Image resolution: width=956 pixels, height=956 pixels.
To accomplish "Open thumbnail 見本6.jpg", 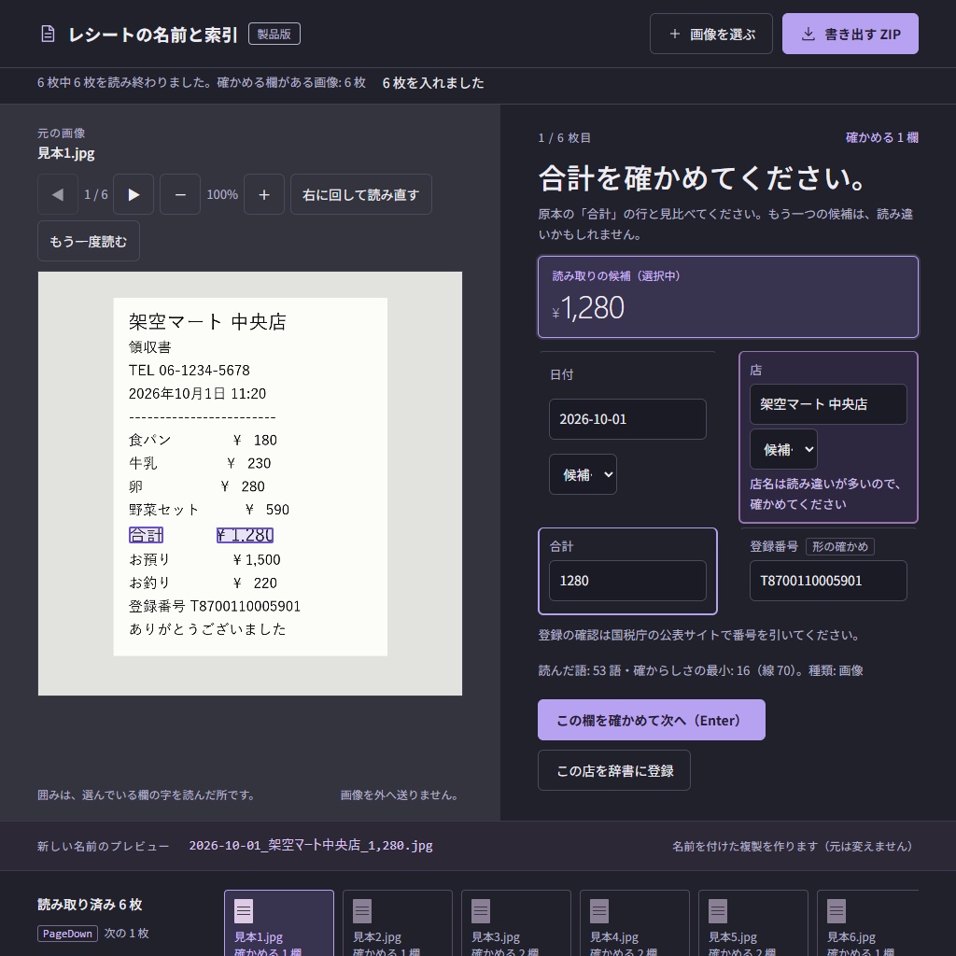I will (867, 923).
